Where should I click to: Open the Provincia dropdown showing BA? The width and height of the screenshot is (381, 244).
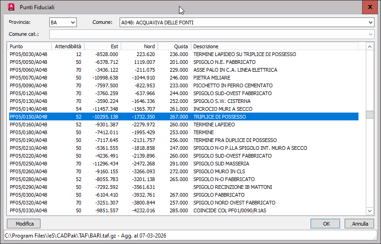[x=63, y=23]
